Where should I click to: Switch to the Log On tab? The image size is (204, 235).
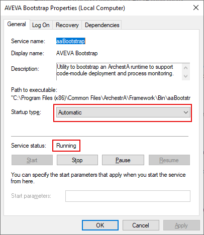pos(41,25)
